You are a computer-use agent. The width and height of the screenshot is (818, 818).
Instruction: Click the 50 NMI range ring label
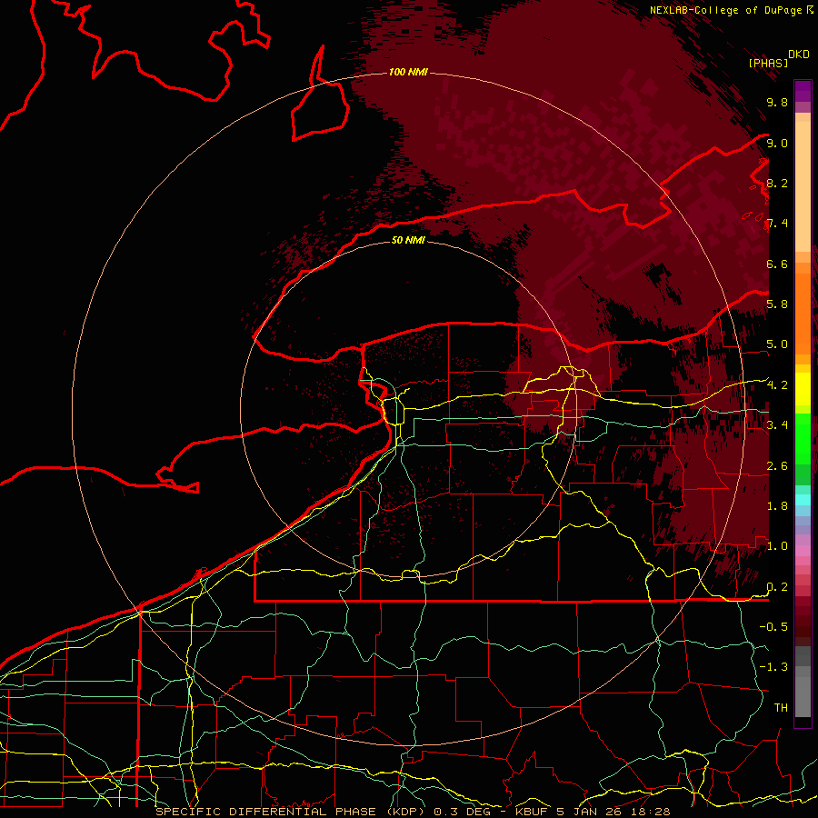[408, 240]
